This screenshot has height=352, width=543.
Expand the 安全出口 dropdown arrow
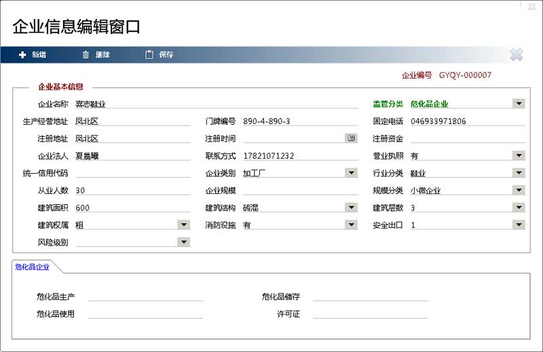519,224
